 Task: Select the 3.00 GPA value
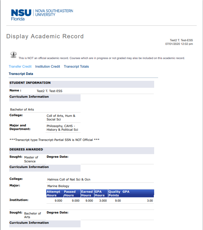pyautogui.click(x=150, y=201)
